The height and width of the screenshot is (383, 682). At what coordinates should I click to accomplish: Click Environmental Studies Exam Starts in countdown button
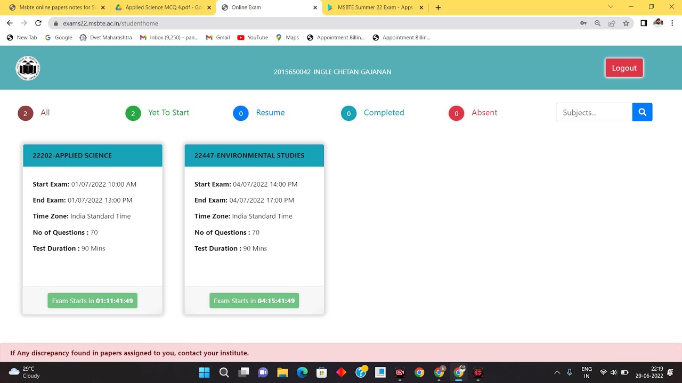pyautogui.click(x=254, y=301)
